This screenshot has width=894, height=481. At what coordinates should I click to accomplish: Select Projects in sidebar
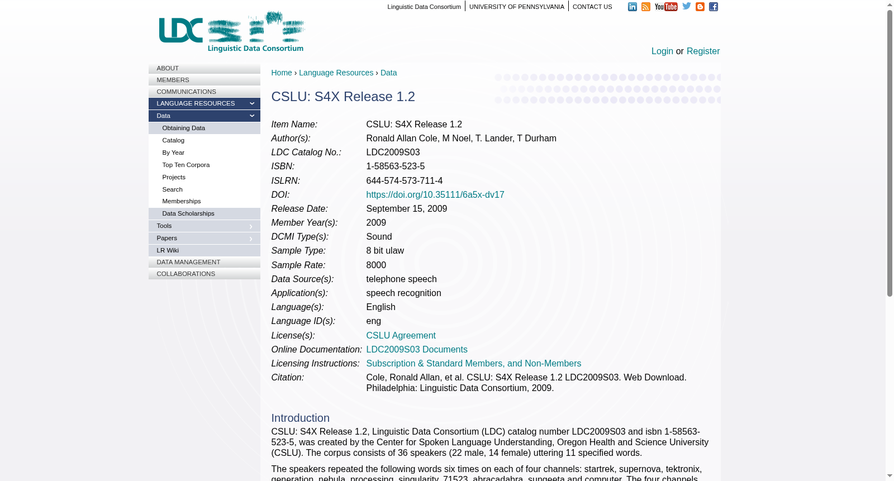[205, 177]
